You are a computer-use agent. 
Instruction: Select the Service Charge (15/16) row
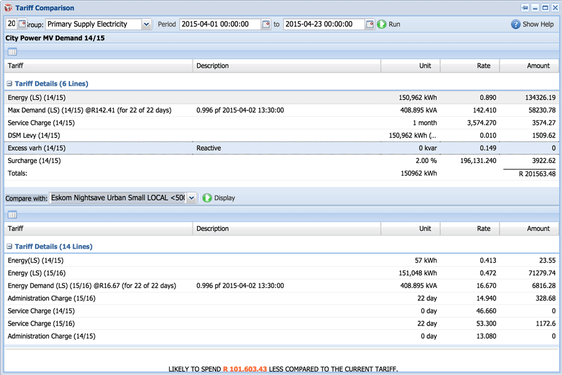point(282,323)
